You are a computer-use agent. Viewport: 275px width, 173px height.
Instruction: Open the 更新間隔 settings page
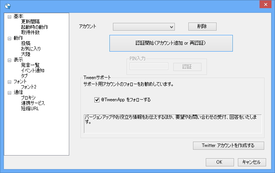30,22
